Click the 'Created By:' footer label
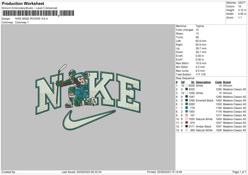 coord(9,172)
